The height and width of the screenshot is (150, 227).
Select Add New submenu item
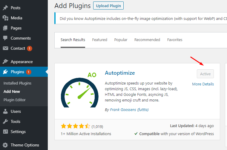[12, 91]
